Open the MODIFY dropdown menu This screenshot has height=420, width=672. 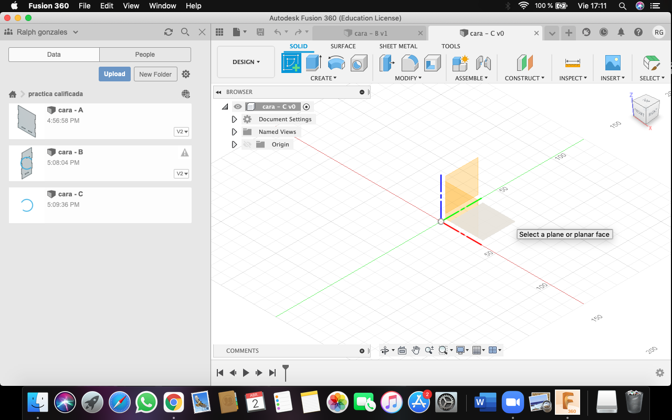coord(408,78)
